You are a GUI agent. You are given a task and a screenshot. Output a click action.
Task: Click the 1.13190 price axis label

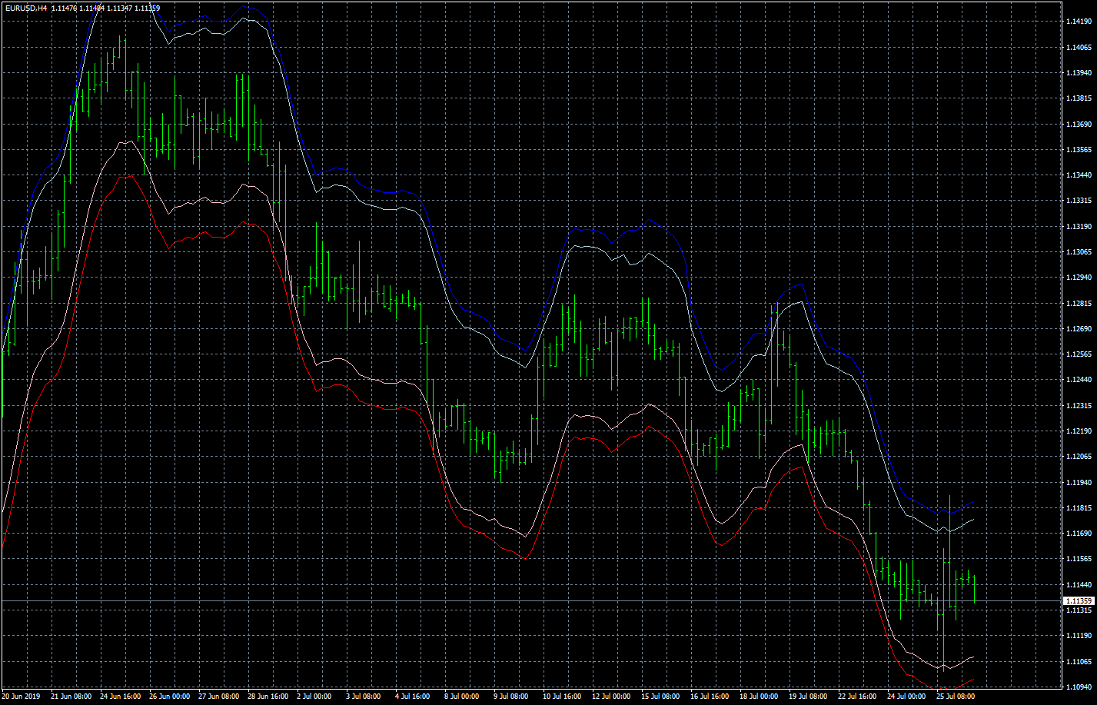[x=1078, y=227]
